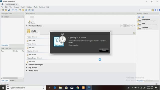
Task: Click the mydb schema database icon
Action: coord(29,31)
